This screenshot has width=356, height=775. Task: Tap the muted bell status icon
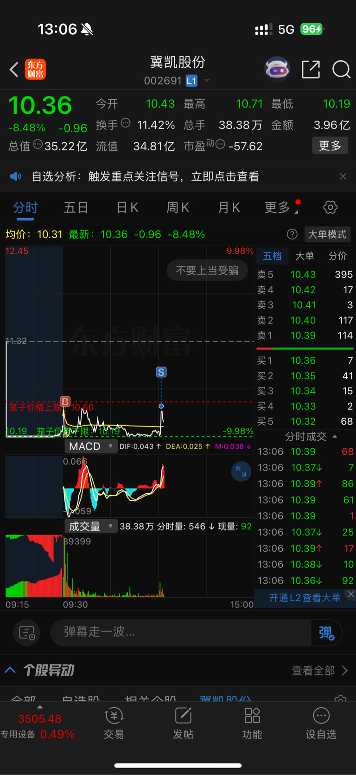[x=87, y=30]
